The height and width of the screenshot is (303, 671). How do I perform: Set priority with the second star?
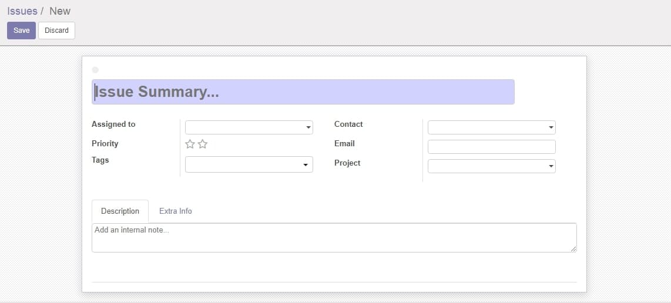click(203, 144)
